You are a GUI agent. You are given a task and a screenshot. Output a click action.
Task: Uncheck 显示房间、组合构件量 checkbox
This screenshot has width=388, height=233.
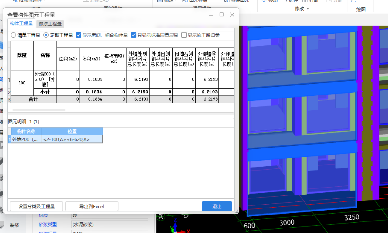coord(79,35)
